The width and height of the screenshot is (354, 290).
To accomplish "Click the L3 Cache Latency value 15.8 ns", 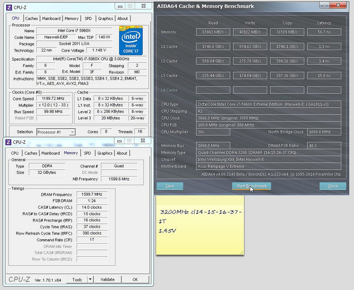I will click(324, 76).
